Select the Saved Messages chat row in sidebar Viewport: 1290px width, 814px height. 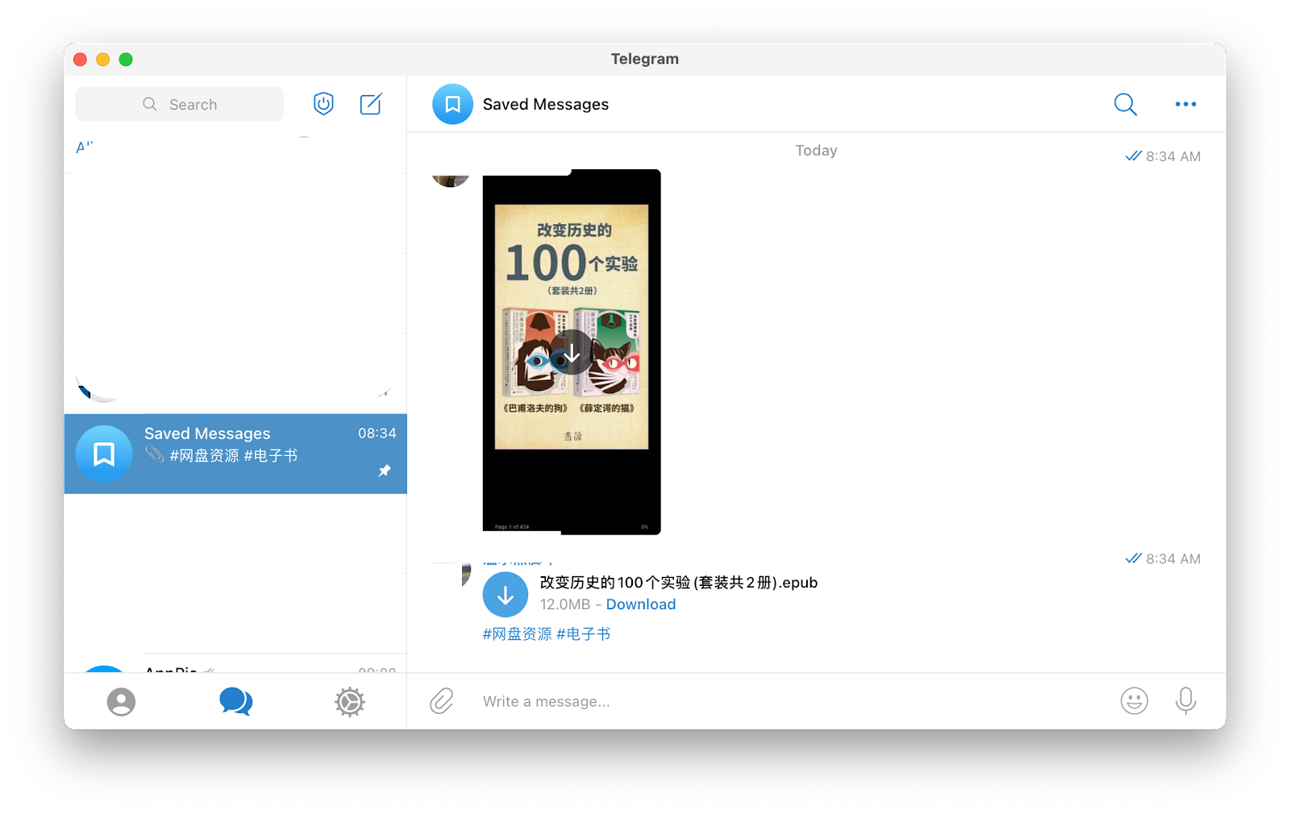235,454
